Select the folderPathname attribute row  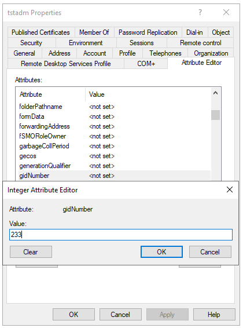point(115,107)
